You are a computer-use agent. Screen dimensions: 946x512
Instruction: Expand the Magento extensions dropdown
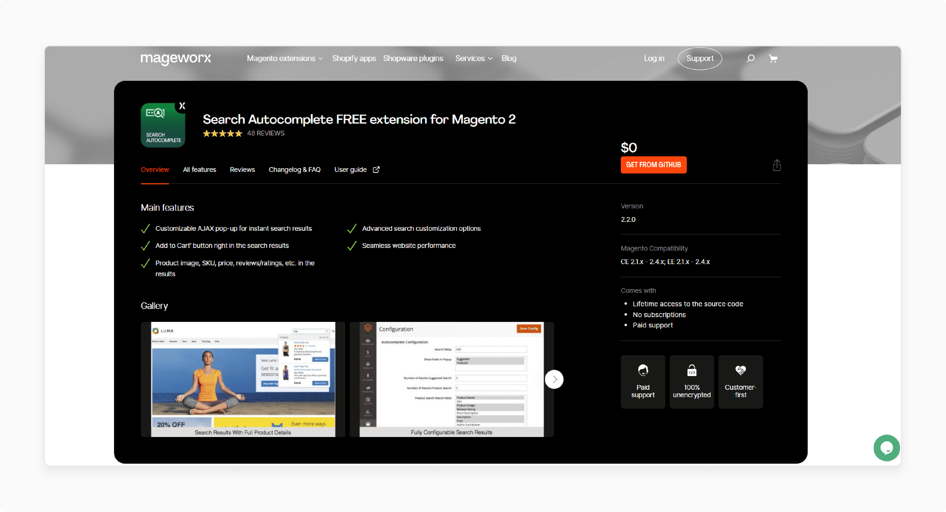[x=284, y=58]
